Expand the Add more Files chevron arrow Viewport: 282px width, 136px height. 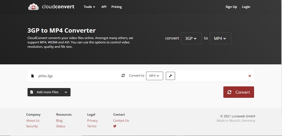[x=66, y=92]
